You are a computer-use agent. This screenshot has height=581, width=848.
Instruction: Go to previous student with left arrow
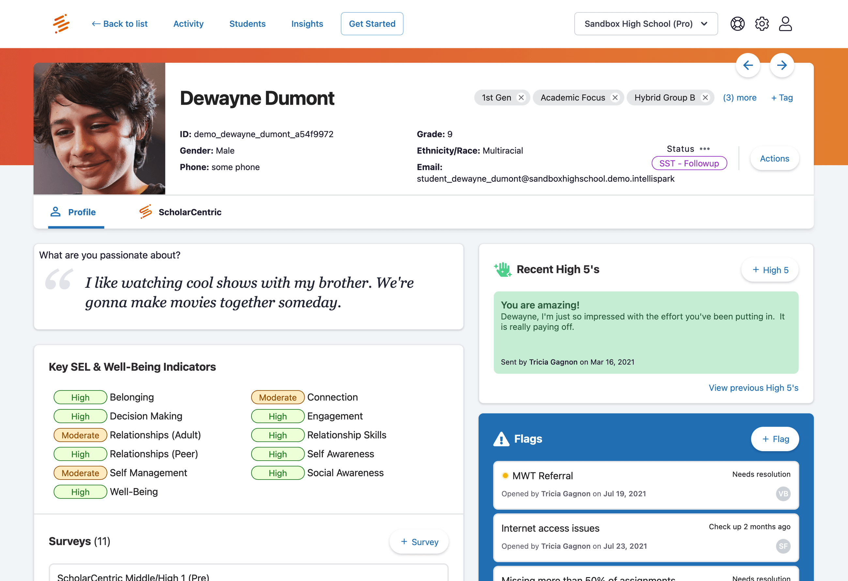point(748,65)
